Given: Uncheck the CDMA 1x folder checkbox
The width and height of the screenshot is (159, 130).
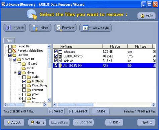Looking at the screenshot, I should (x=24, y=81).
